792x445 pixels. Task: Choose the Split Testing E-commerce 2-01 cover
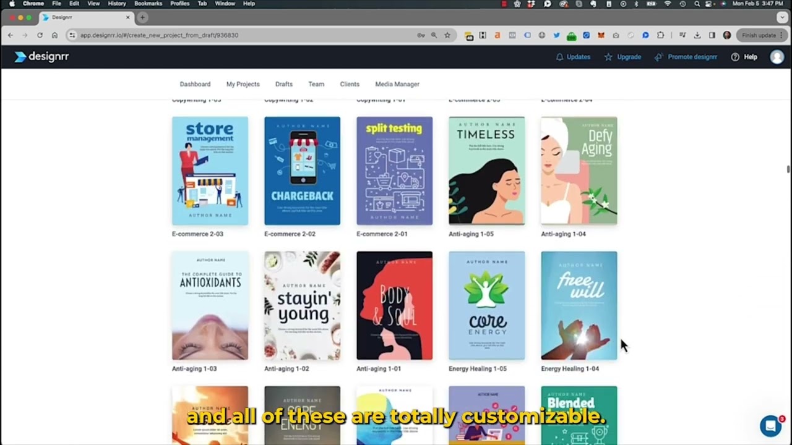tap(394, 171)
